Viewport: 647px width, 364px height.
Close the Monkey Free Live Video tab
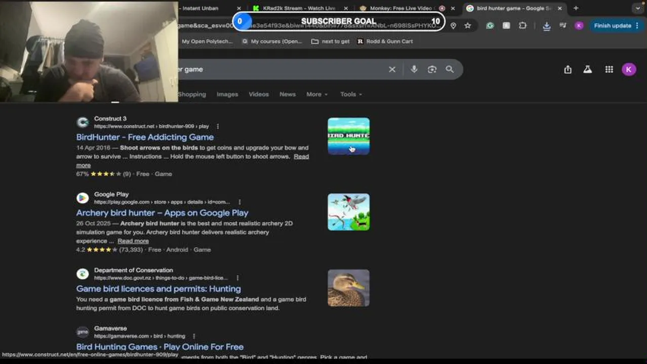(x=453, y=8)
